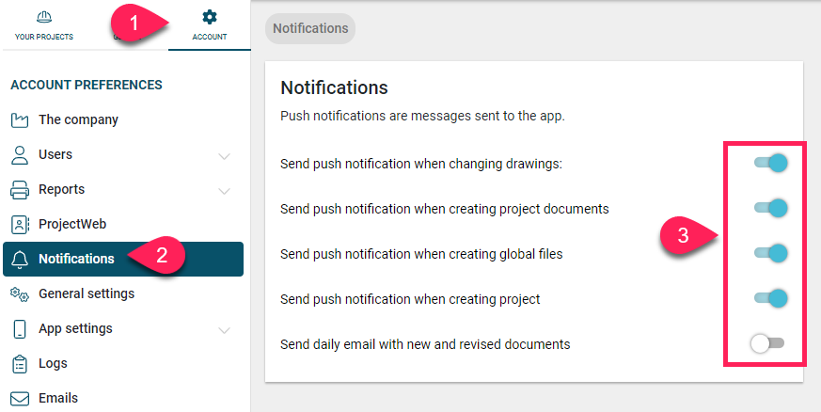
Task: Click the hard hat icon above Your Projects
Action: [44, 18]
